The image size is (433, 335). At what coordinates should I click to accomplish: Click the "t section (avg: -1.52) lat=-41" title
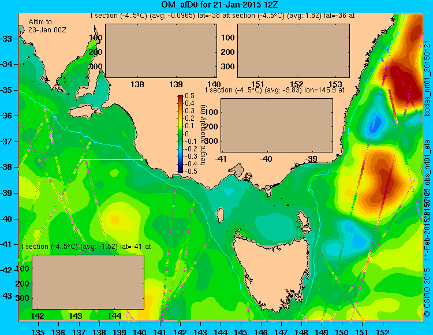86,247
